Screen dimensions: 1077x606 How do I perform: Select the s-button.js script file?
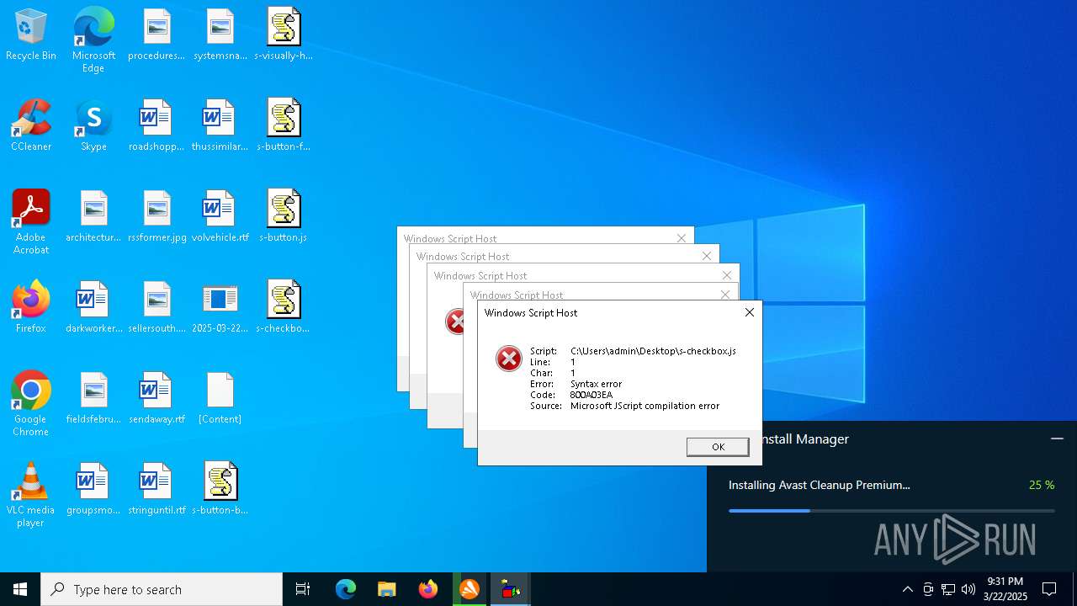(284, 217)
